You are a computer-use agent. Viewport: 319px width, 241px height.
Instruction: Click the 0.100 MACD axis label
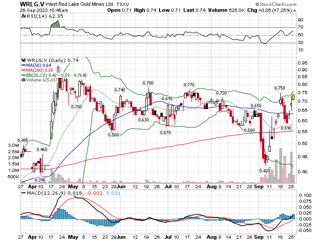click(x=305, y=196)
